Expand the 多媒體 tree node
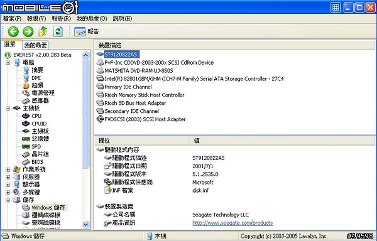Image resolution: width=377 pixels, height=241 pixels. tap(8, 192)
